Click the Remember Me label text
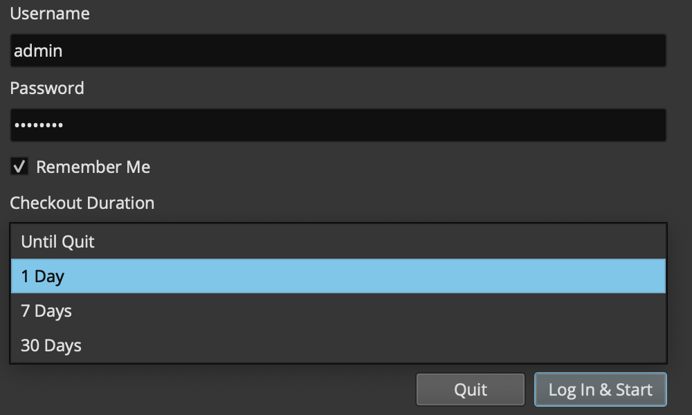Screen dimensions: 692x415 [93, 167]
